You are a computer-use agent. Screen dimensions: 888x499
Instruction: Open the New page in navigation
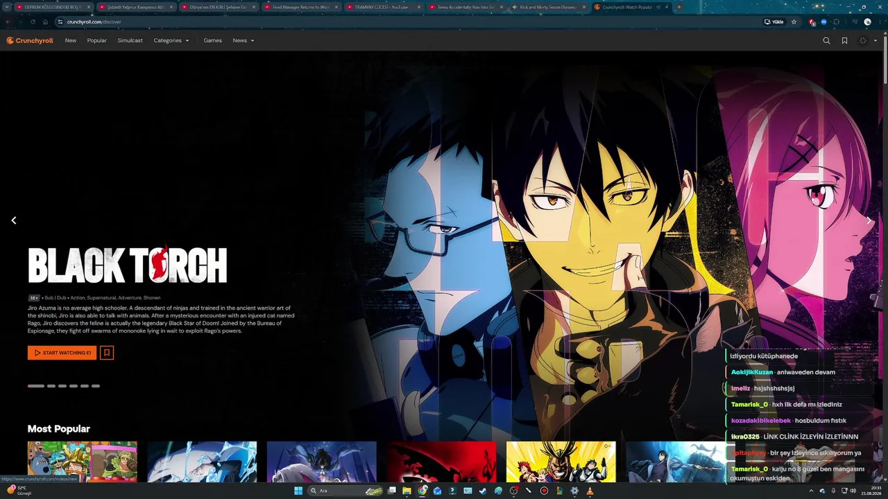71,41
